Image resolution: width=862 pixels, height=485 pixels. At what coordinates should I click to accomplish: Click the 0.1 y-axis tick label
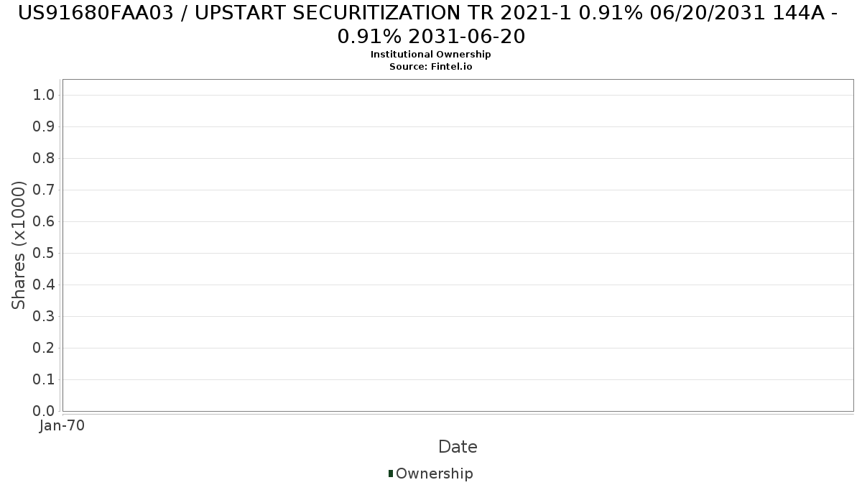pos(44,380)
